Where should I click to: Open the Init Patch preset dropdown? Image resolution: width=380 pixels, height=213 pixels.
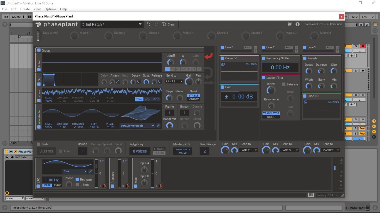pyautogui.click(x=140, y=24)
